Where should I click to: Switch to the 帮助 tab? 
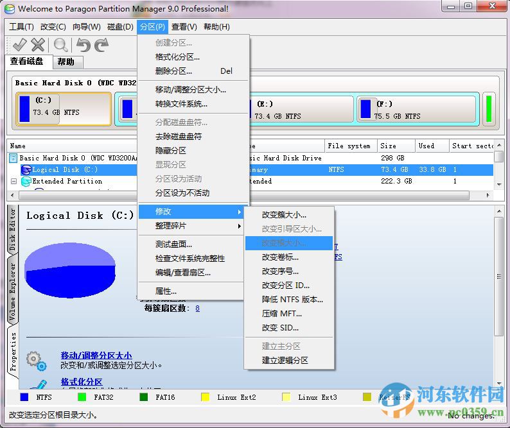[67, 62]
